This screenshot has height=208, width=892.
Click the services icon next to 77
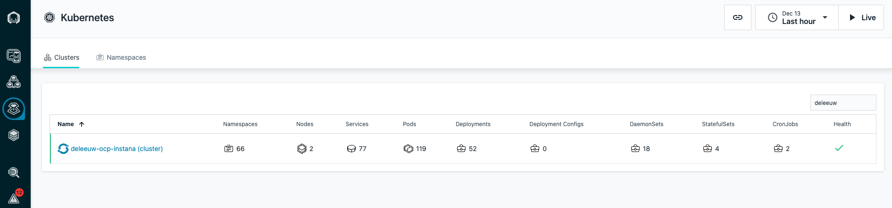pyautogui.click(x=351, y=149)
